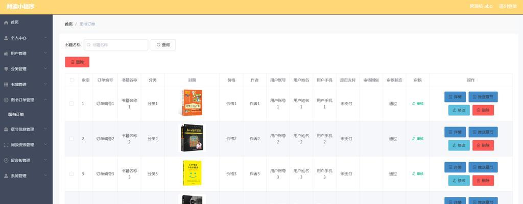Click the 作者3 cell in row 3

(254, 174)
